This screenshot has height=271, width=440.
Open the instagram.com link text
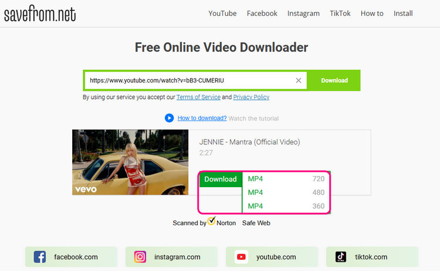coord(177,257)
